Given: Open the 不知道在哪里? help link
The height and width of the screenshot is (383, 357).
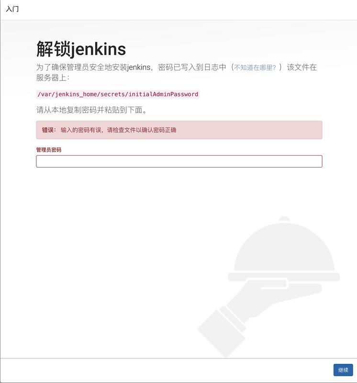Looking at the screenshot, I should pyautogui.click(x=255, y=68).
